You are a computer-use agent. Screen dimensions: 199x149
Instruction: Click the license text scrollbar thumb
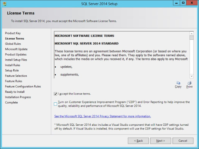[x=192, y=38]
